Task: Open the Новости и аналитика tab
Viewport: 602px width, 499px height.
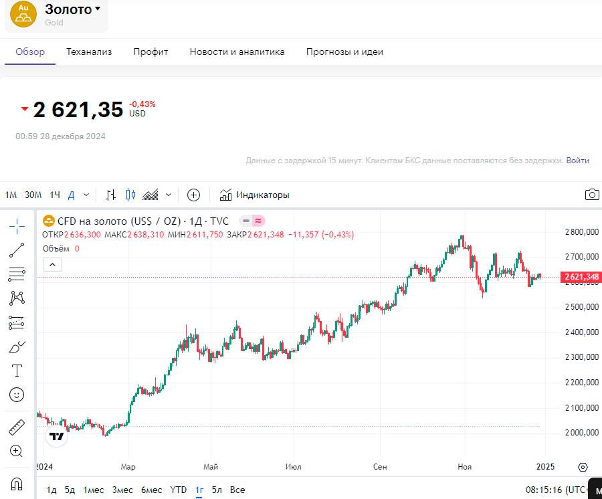Action: coord(237,52)
